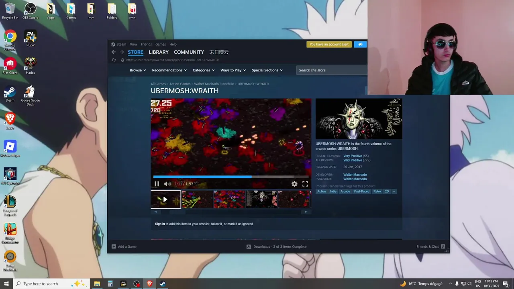Switch to the LIBRARY tab
Image resolution: width=514 pixels, height=289 pixels.
pos(159,52)
